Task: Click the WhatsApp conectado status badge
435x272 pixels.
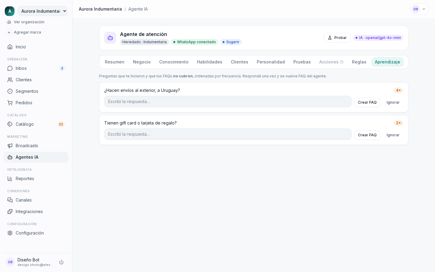Action: [x=195, y=42]
